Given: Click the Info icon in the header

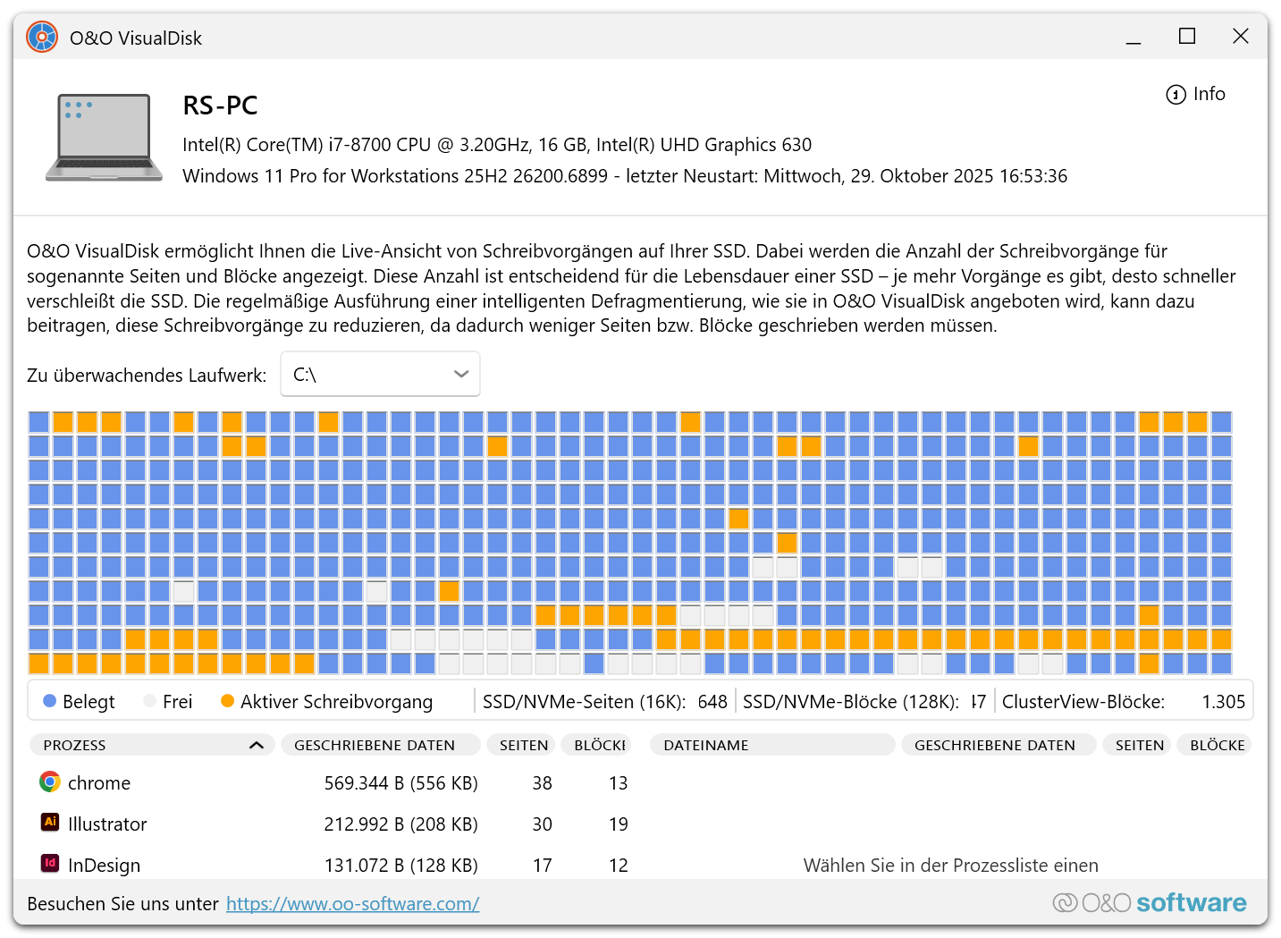Looking at the screenshot, I should pos(1176,95).
